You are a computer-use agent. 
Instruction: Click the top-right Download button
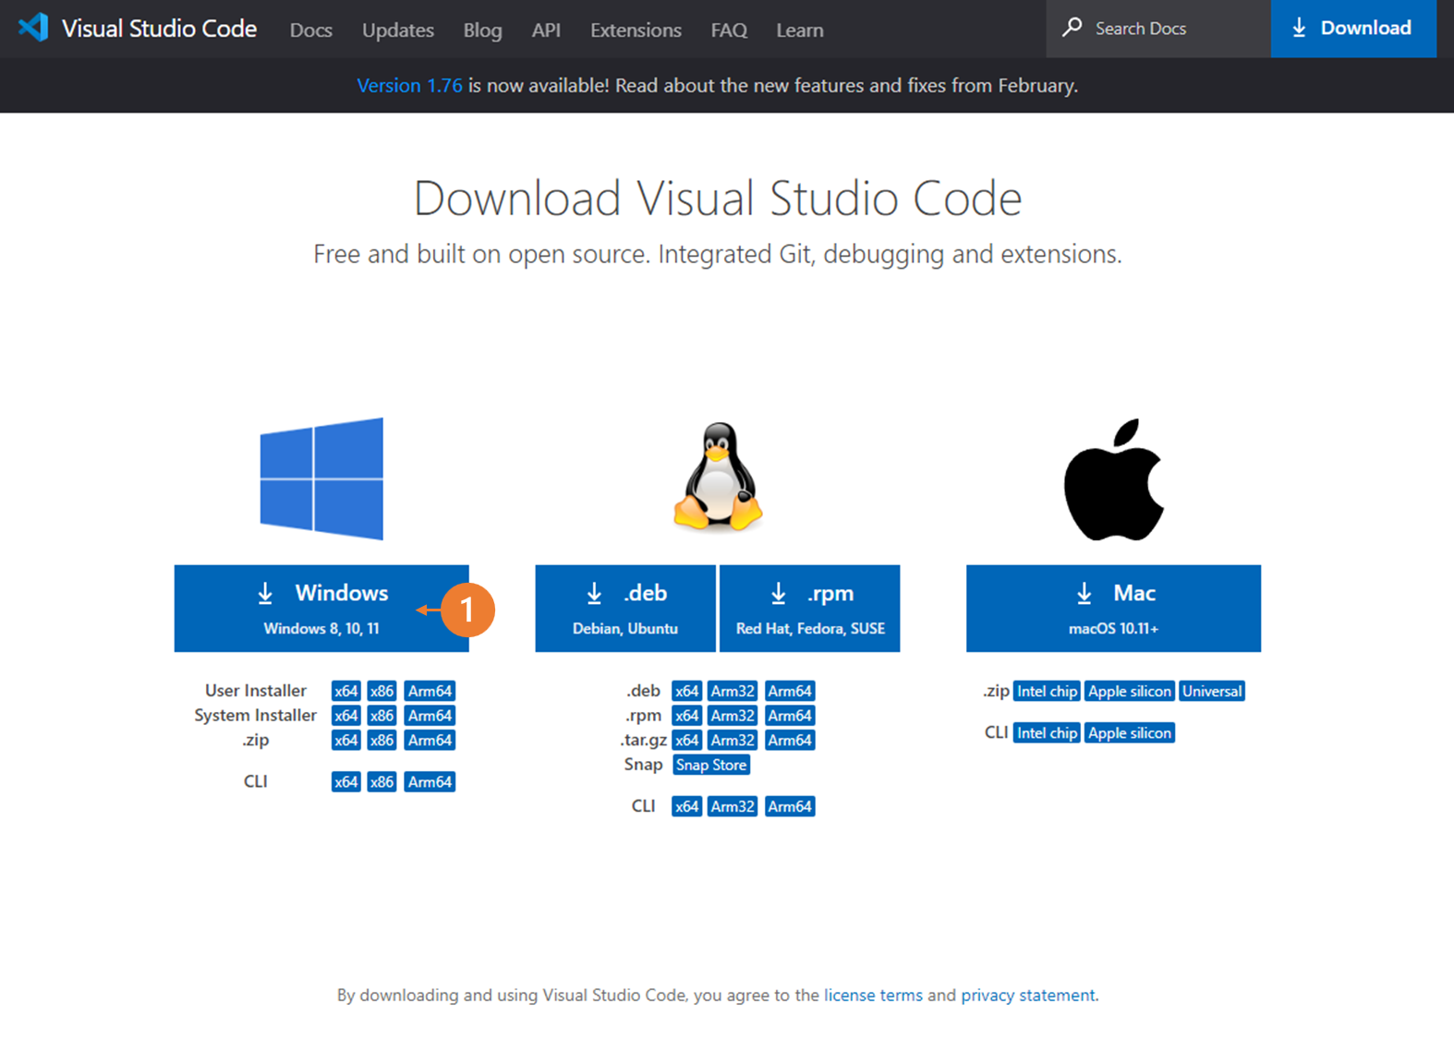[x=1353, y=29]
